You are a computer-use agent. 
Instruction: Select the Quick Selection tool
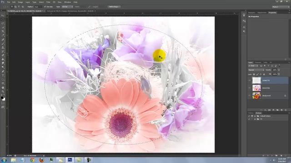pyautogui.click(x=3, y=27)
